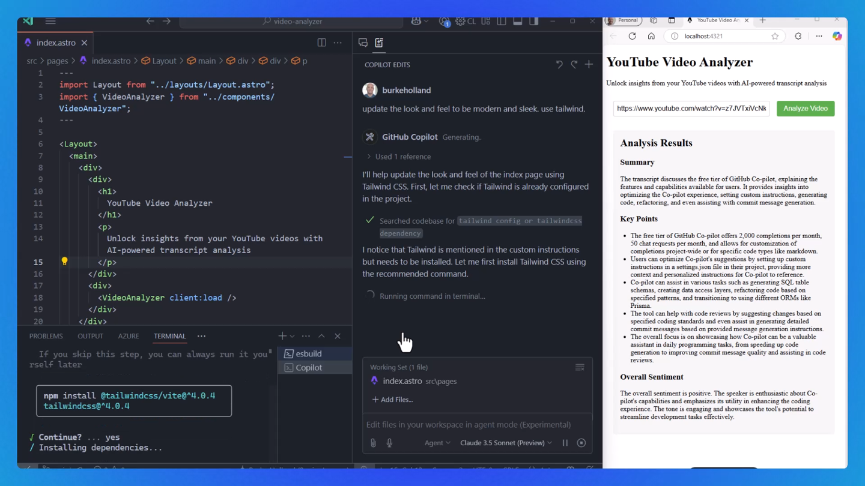Select the index.astro editor tab

coord(56,43)
